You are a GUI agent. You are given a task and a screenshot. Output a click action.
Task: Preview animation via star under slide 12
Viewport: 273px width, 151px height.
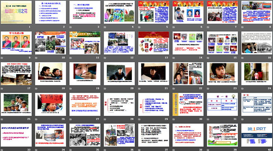(x=105, y=58)
